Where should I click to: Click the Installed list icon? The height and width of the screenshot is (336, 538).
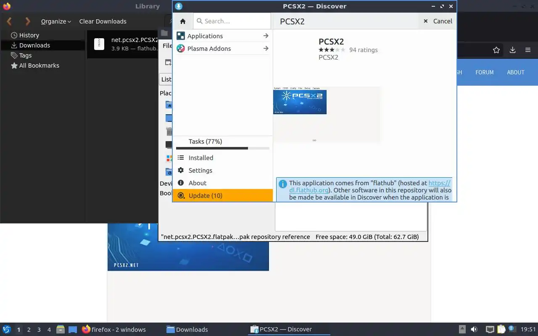tap(181, 158)
